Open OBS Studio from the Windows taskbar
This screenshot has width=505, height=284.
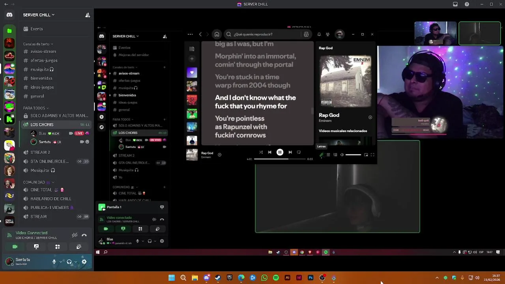point(322,278)
